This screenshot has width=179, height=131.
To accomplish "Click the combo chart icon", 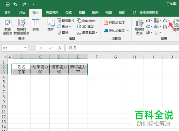I will coord(165,27).
